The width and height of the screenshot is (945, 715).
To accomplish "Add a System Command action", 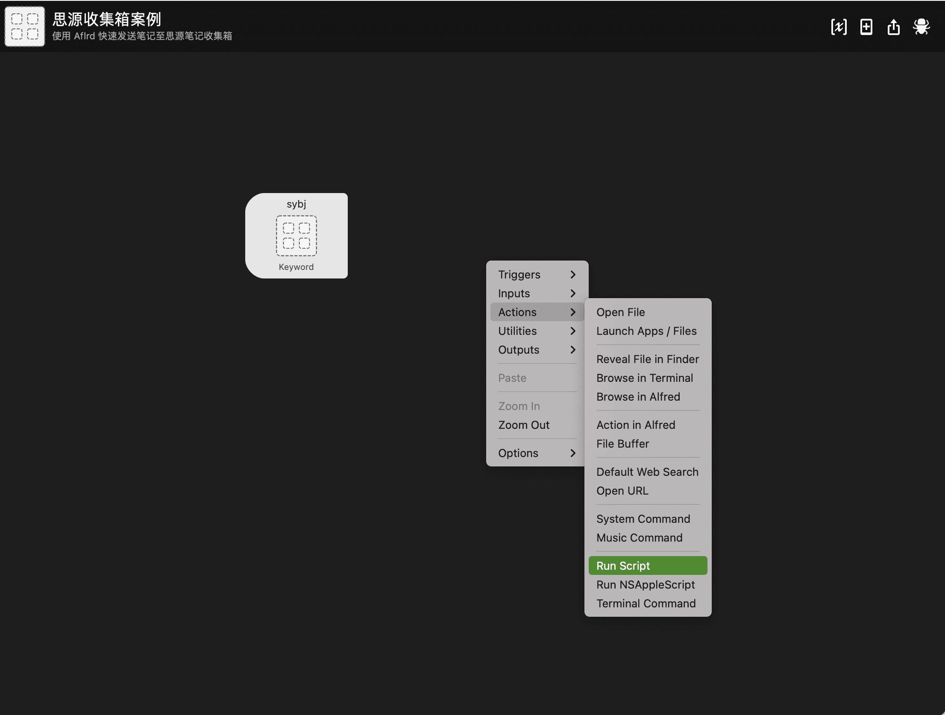I will pos(648,519).
